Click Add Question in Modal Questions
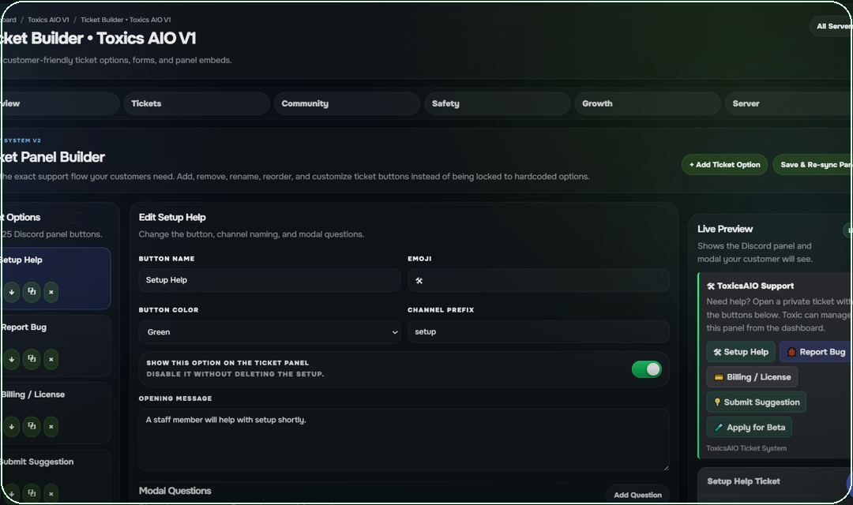The width and height of the screenshot is (853, 505). (x=637, y=495)
